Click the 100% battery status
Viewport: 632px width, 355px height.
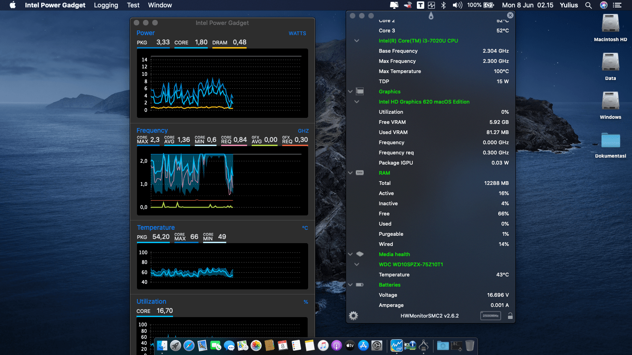click(x=481, y=5)
